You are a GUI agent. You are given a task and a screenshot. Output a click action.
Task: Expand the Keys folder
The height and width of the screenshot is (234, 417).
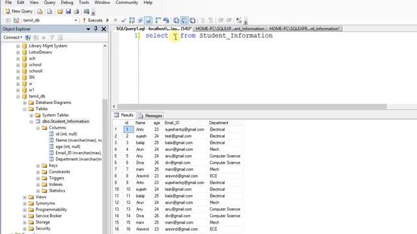point(38,166)
